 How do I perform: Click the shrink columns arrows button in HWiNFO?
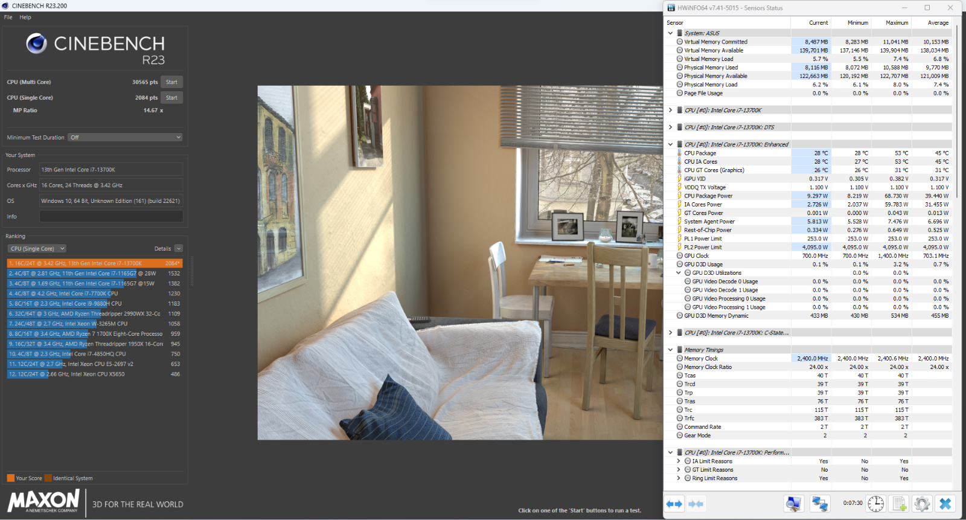tap(696, 504)
